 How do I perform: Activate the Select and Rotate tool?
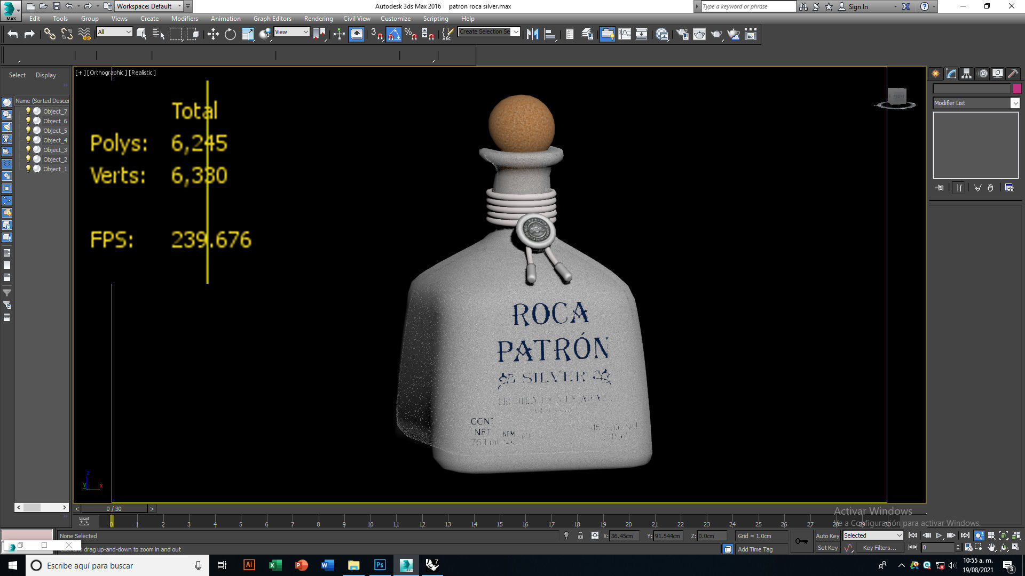coord(230,34)
